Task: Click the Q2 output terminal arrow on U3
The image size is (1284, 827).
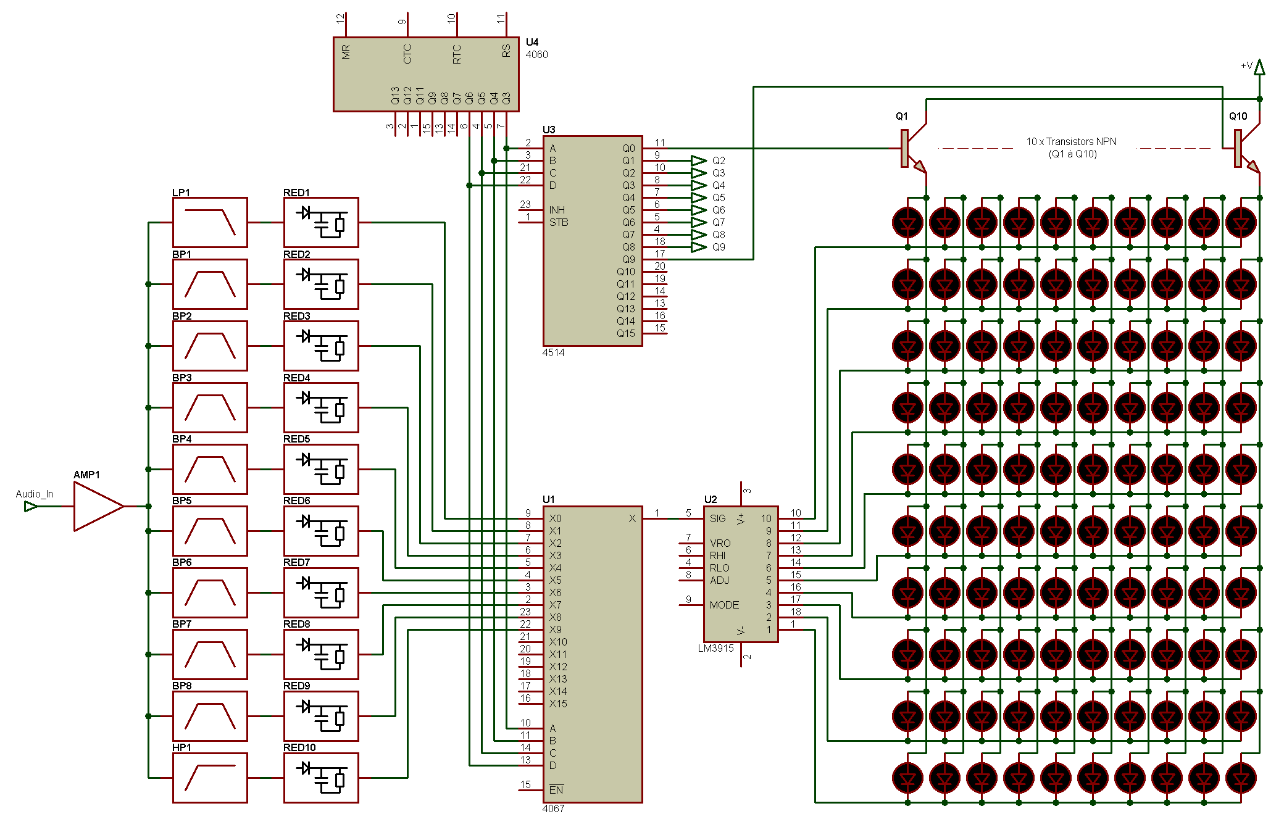Action: (x=698, y=160)
